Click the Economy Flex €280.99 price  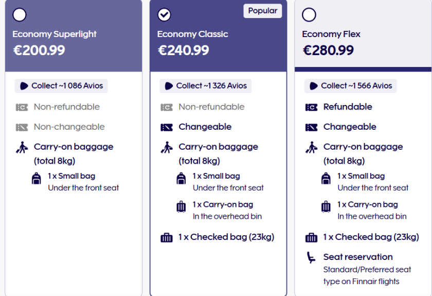click(328, 50)
